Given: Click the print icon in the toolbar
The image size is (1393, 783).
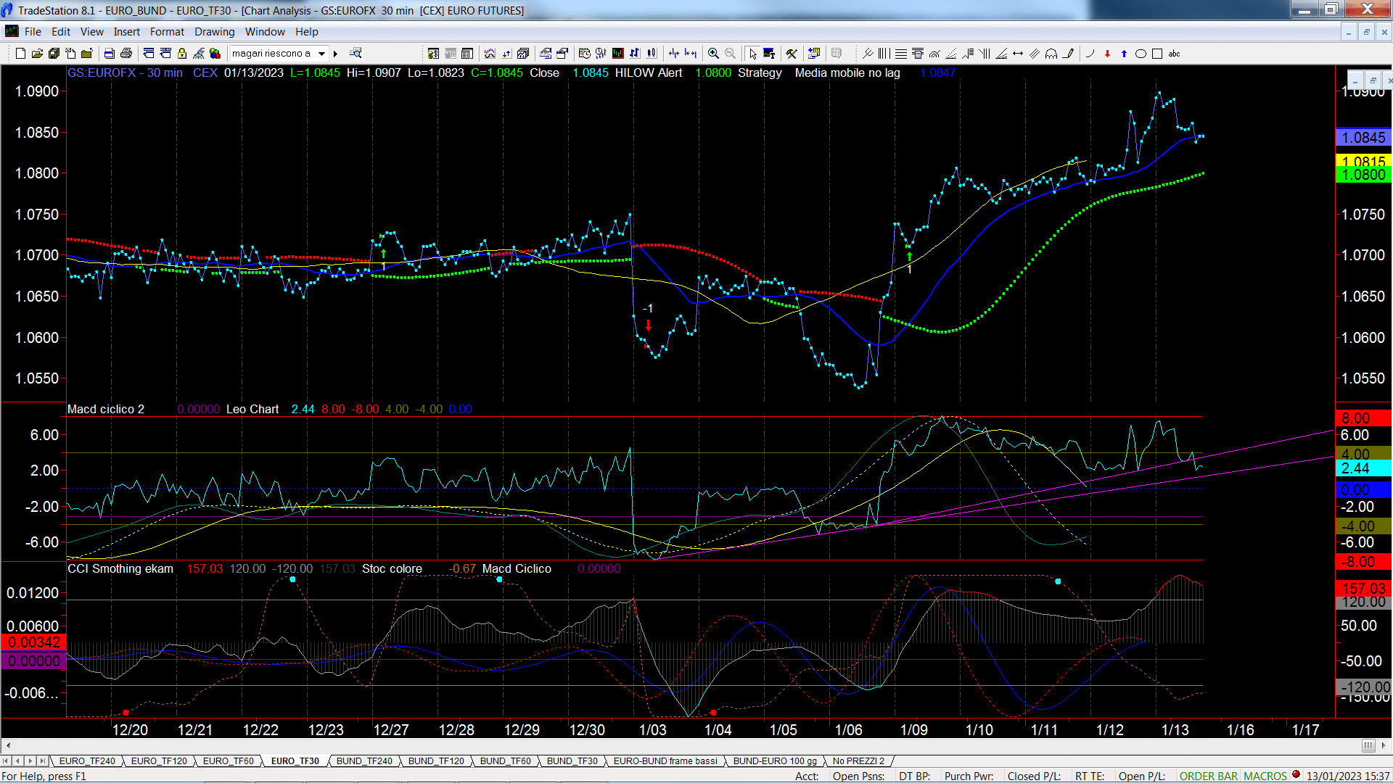Looking at the screenshot, I should coord(126,54).
